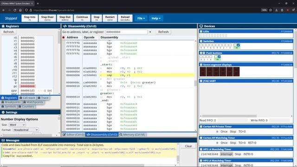The height and width of the screenshot is (167, 297).
Task: Click the Disassembly vertical scrollbar thumb
Action: pyautogui.click(x=195, y=83)
